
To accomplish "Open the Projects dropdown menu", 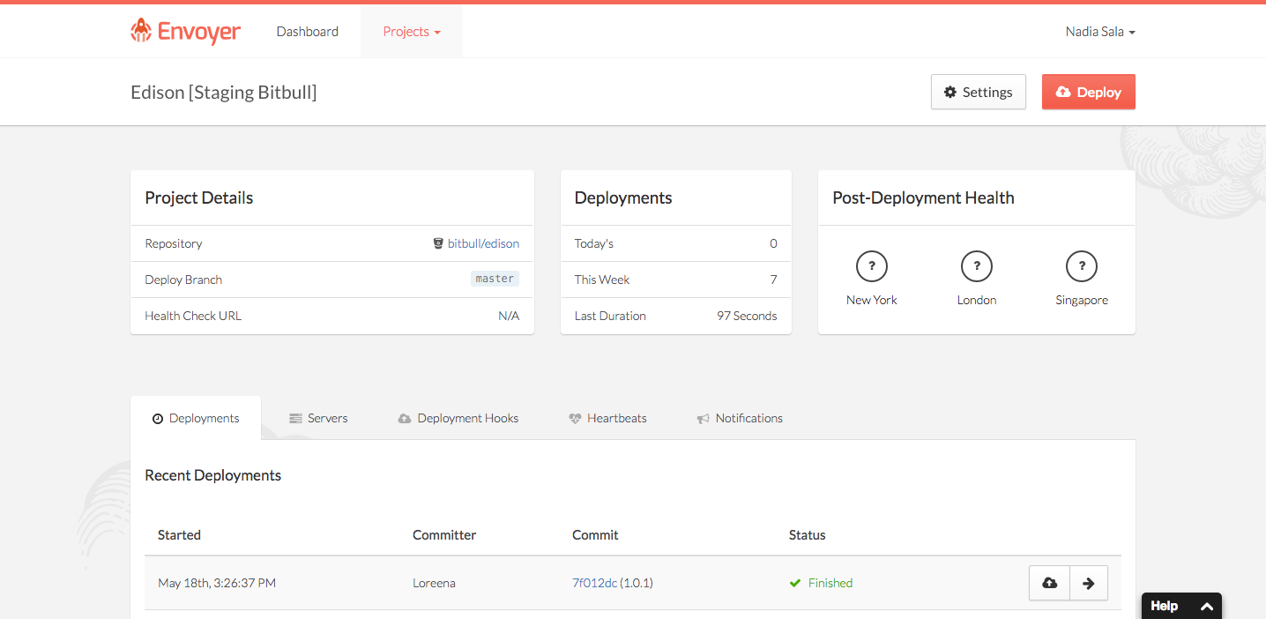I will [x=412, y=32].
